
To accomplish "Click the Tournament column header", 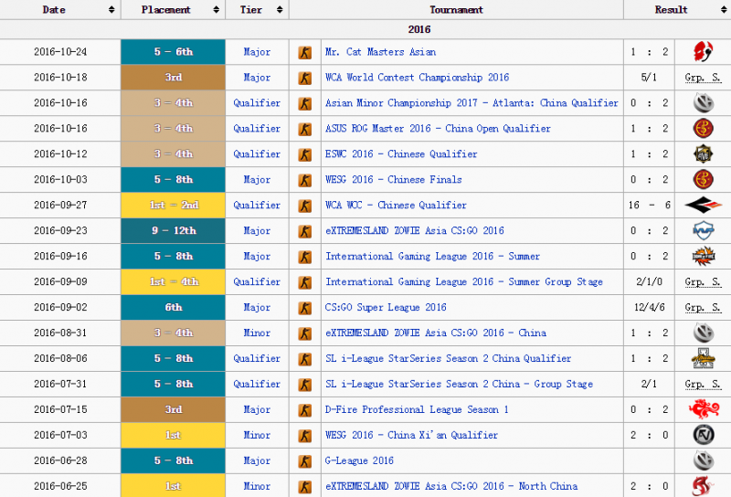I will (456, 10).
